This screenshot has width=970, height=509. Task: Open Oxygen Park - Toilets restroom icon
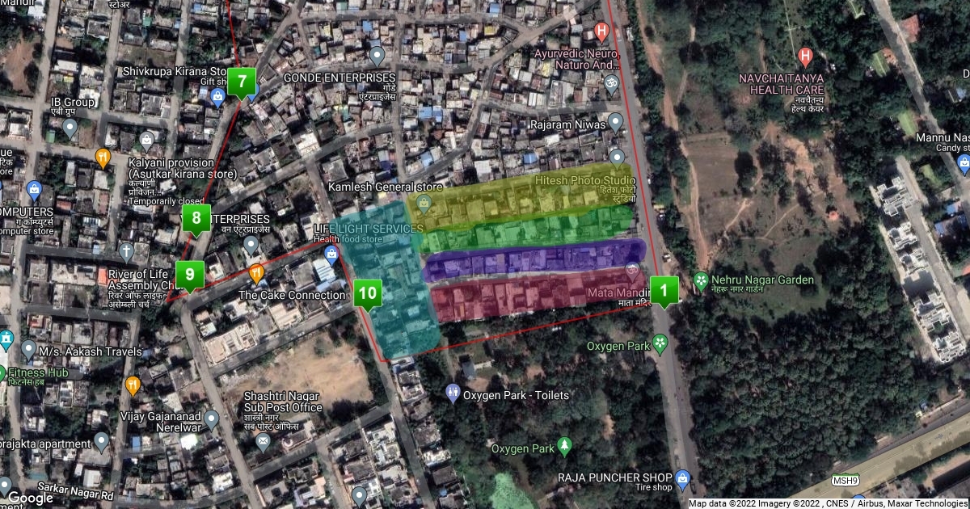[453, 393]
